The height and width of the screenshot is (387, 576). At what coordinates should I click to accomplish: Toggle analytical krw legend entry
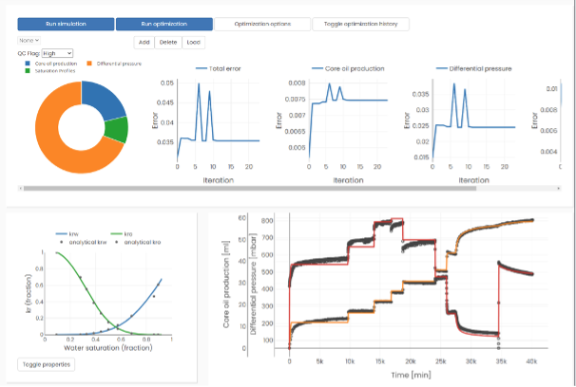pos(84,242)
